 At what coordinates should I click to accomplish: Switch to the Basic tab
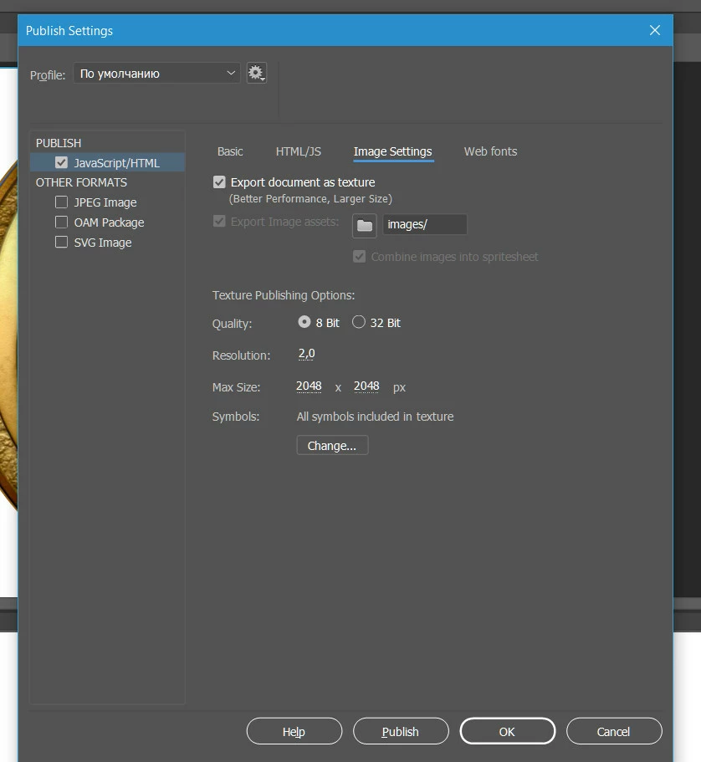point(230,151)
